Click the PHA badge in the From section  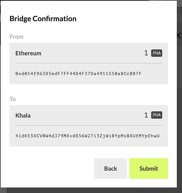coord(157,53)
